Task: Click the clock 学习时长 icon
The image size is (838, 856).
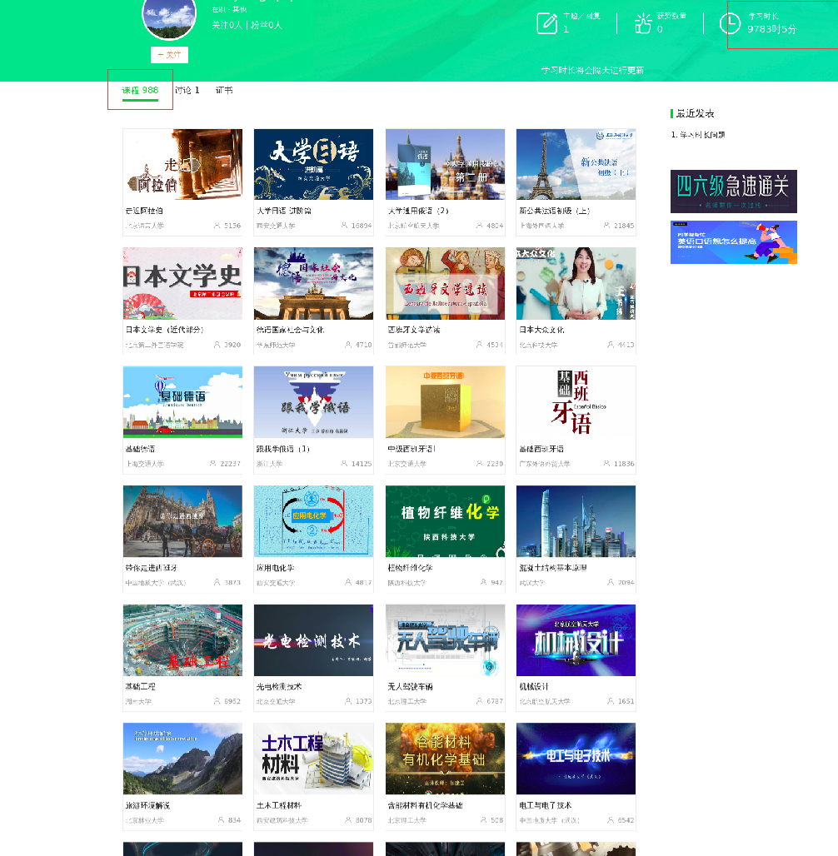Action: click(729, 23)
